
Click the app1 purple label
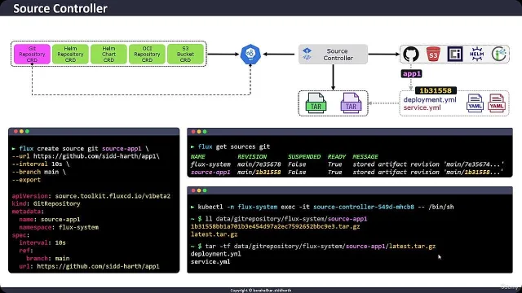pos(411,74)
